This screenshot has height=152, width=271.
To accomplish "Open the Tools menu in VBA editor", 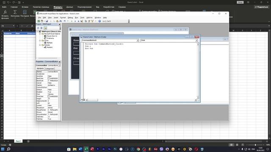I will pyautogui.click(x=82, y=18).
